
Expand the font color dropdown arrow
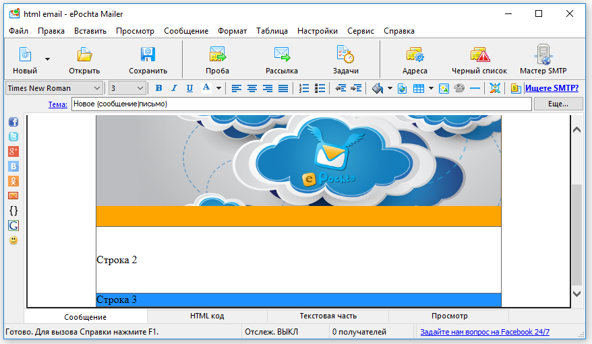pos(218,89)
